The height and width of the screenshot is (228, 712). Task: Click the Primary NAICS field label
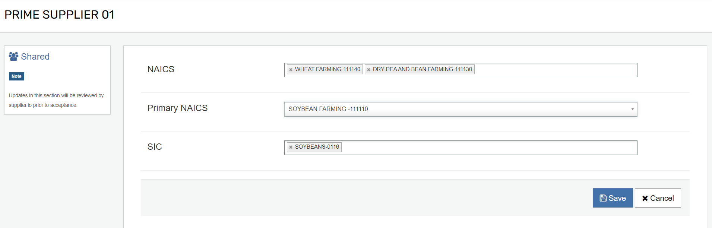[x=177, y=108]
